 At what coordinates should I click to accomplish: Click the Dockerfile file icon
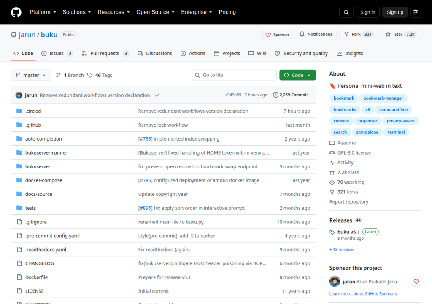pos(19,277)
